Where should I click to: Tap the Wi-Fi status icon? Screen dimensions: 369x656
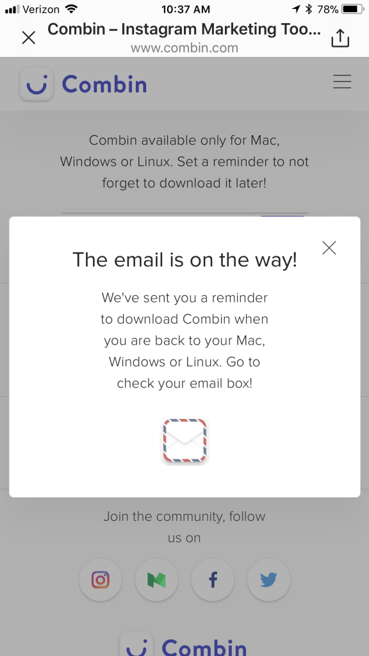[x=72, y=9]
